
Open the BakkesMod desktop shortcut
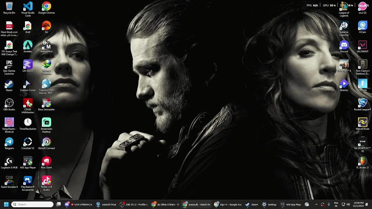click(x=46, y=46)
